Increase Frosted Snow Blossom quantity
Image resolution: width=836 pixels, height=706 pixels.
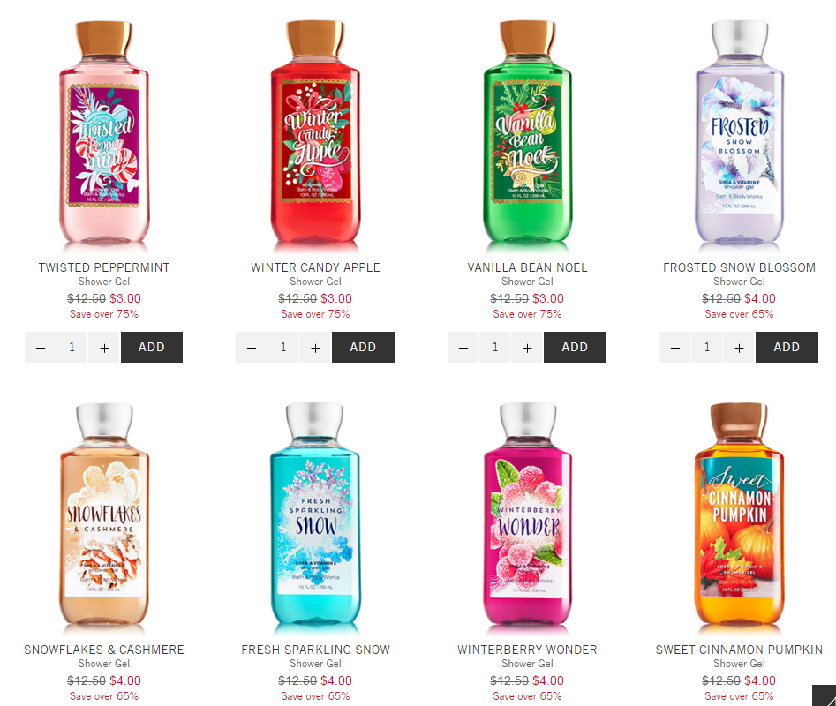pos(739,348)
